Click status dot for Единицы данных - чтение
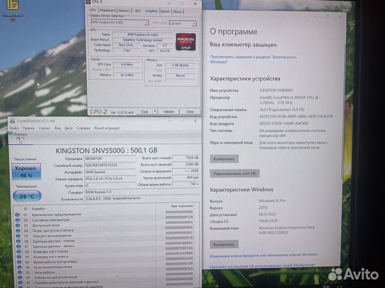The image size is (385, 288). (18, 242)
